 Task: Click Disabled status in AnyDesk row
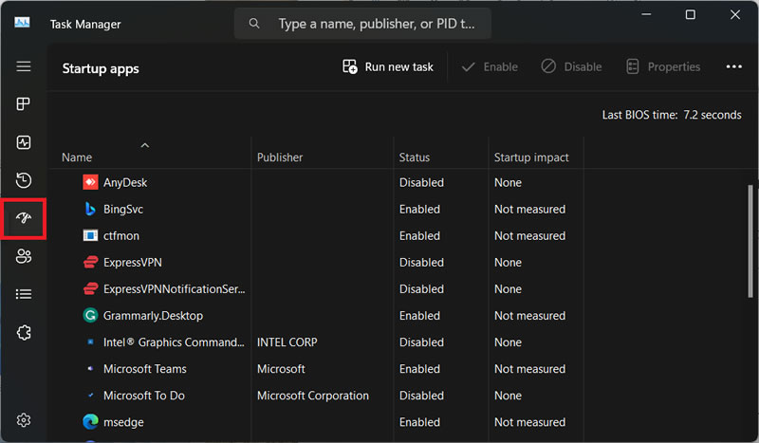click(421, 182)
